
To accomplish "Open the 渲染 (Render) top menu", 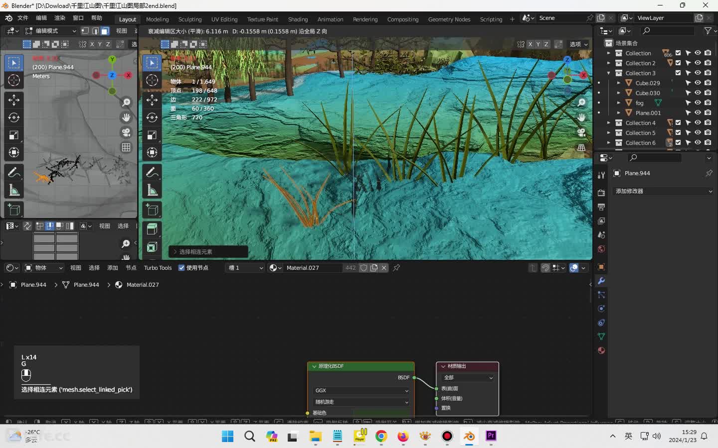I will tap(60, 18).
